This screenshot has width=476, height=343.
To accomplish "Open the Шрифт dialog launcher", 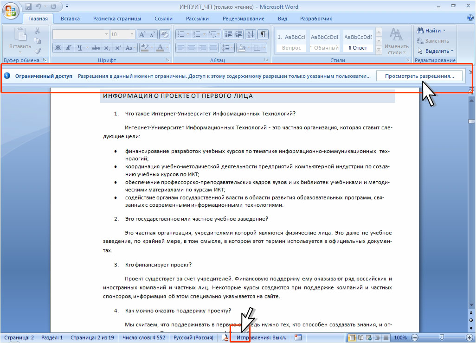I will pos(168,60).
